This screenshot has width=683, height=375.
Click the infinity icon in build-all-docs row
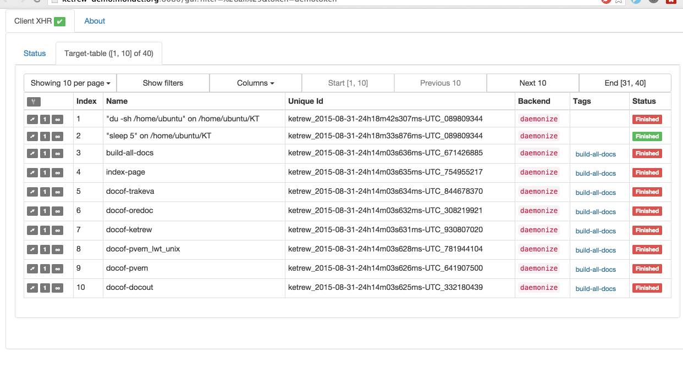(57, 154)
